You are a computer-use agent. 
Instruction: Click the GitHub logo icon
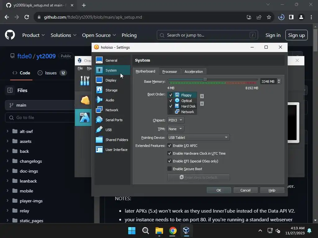(x=10, y=35)
